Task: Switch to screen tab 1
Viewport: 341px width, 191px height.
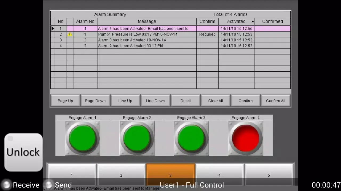Action: coord(71,175)
